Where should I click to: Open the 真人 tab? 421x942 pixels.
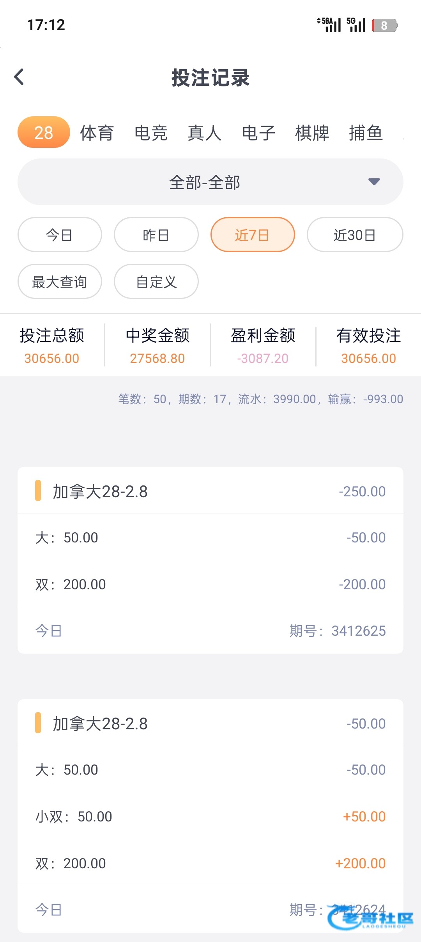pyautogui.click(x=205, y=133)
